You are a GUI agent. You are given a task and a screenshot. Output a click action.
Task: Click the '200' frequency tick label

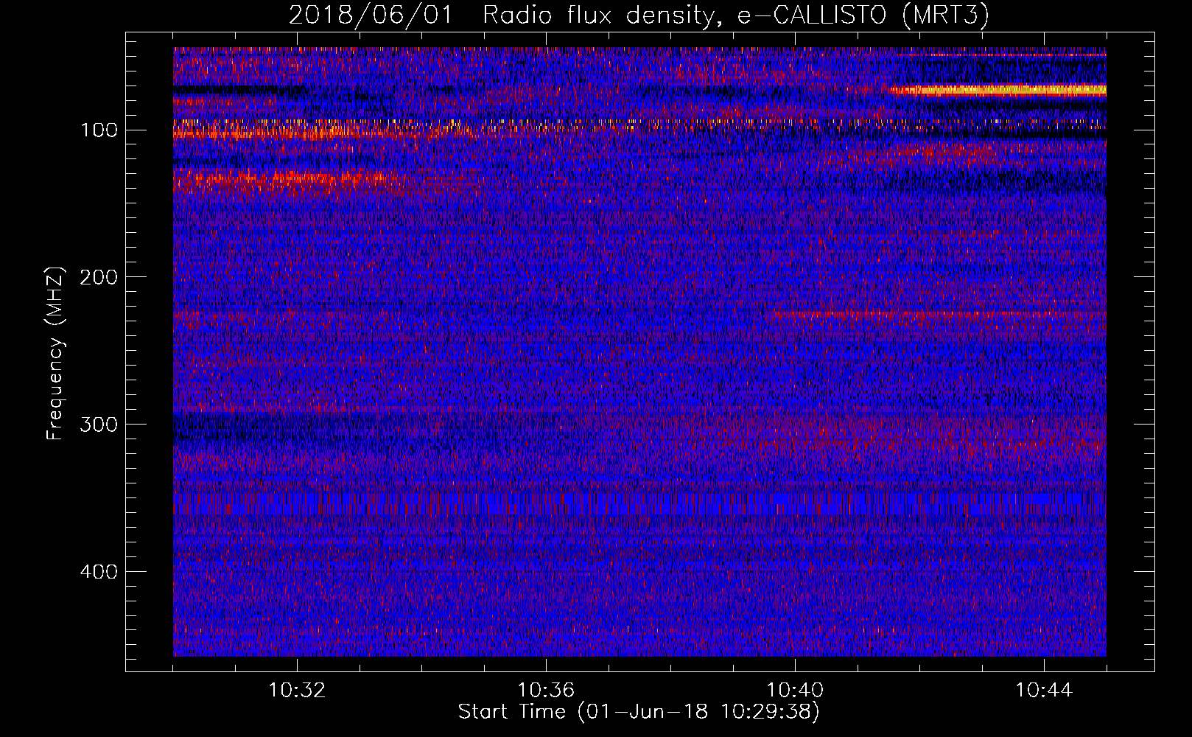[x=99, y=277]
